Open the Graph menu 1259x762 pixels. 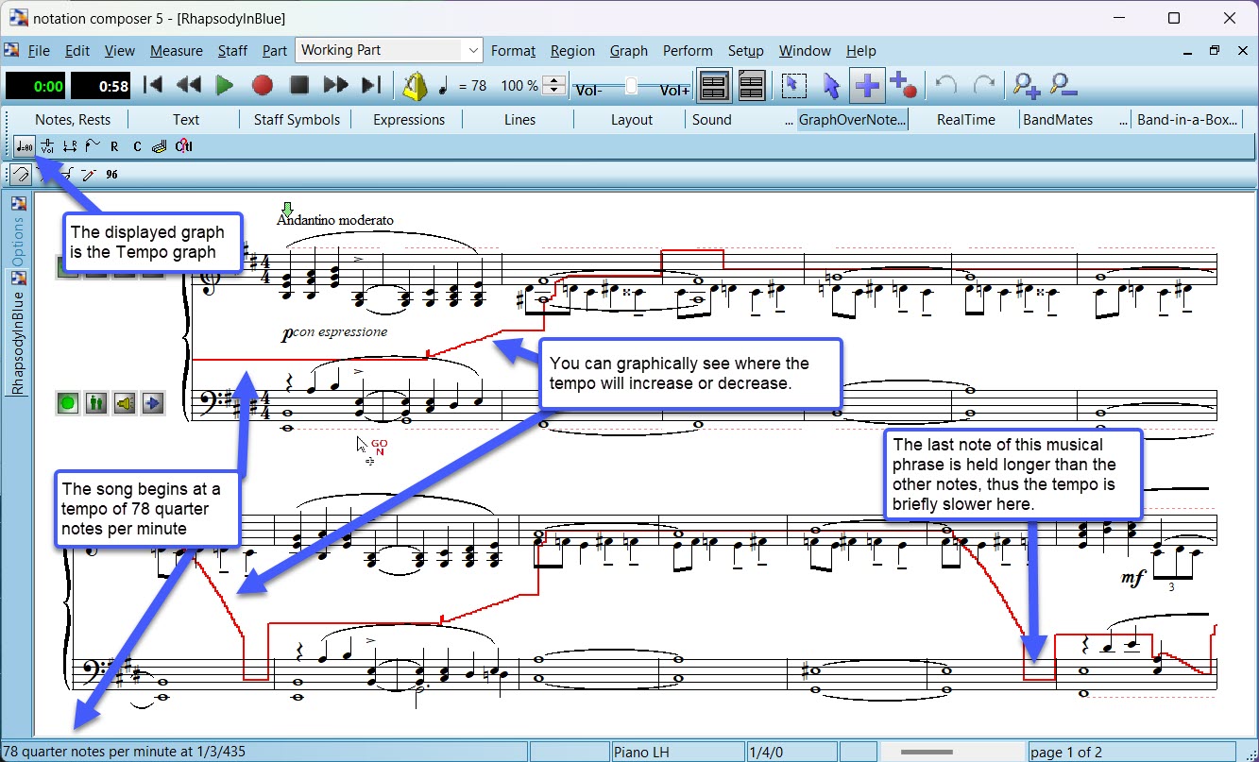pos(628,51)
